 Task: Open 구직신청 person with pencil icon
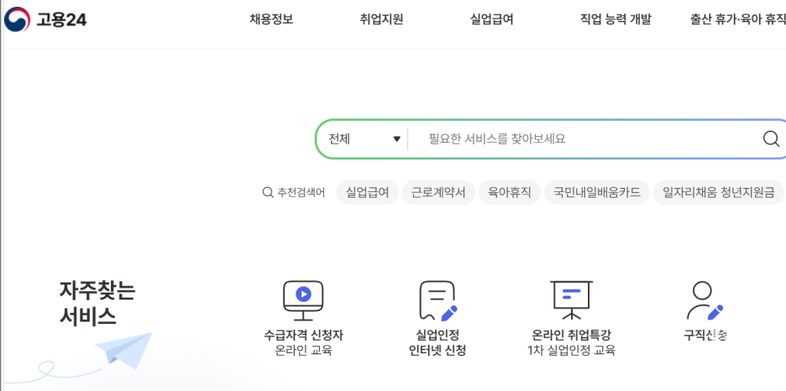point(705,300)
